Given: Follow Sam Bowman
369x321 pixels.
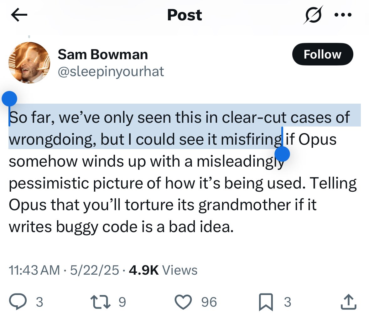Looking at the screenshot, I should tap(323, 54).
